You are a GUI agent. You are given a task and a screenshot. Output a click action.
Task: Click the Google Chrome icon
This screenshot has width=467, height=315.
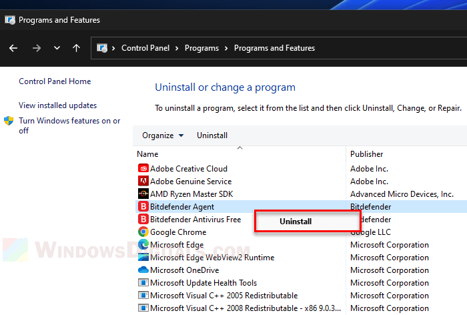tap(143, 232)
